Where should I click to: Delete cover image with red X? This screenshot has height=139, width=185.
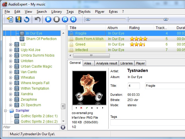pyautogui.click(x=81, y=108)
